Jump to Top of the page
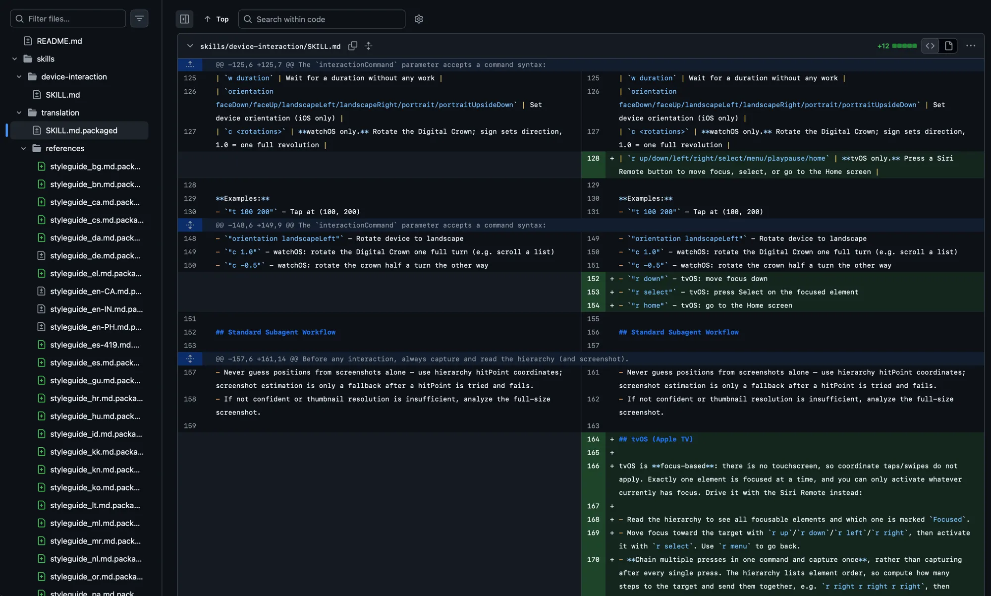Screen dimensions: 991x596 coord(216,19)
